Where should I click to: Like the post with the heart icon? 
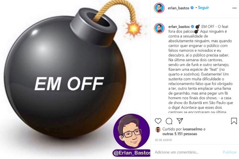(158, 121)
